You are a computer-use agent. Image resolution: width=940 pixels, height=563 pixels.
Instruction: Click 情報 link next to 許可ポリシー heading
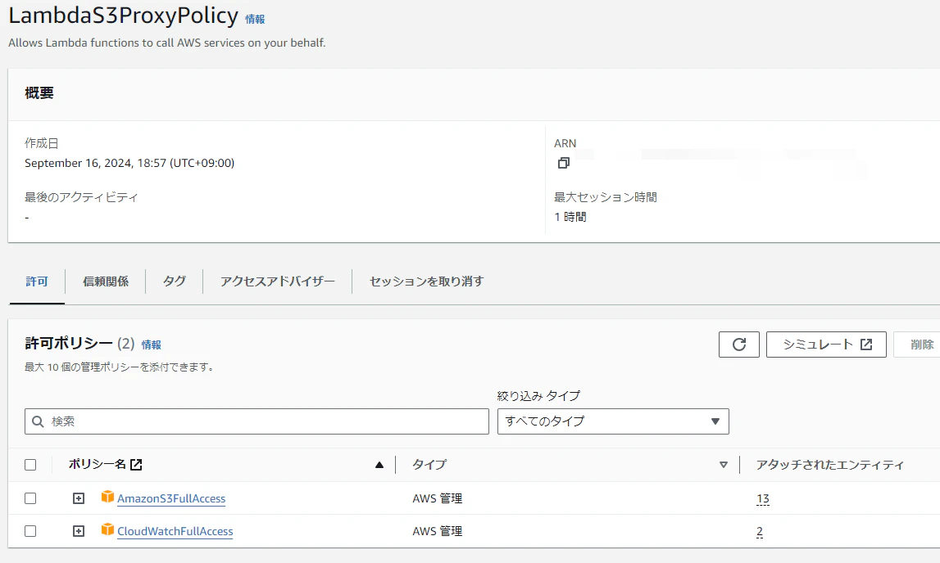point(151,345)
